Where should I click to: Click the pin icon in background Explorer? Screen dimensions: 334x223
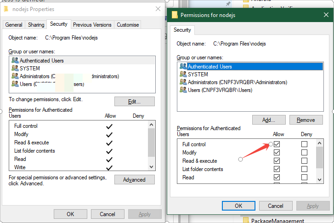tap(228, 4)
